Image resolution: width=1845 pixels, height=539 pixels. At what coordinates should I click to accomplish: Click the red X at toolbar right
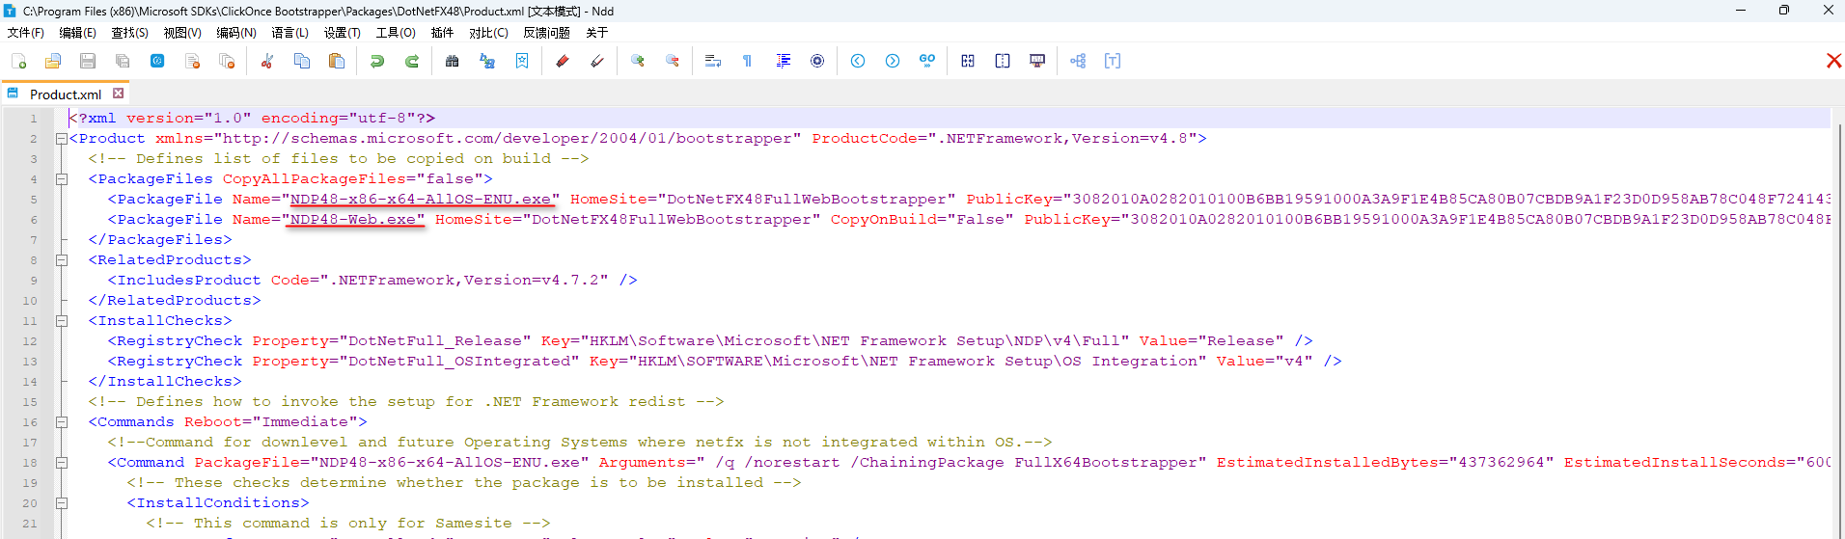coord(1833,61)
